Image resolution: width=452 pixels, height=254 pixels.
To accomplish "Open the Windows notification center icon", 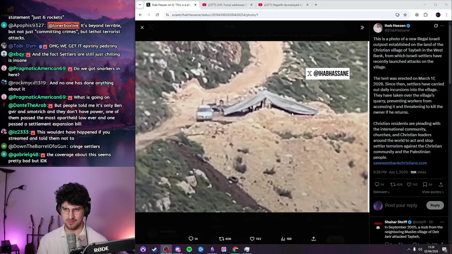I will coord(445,249).
